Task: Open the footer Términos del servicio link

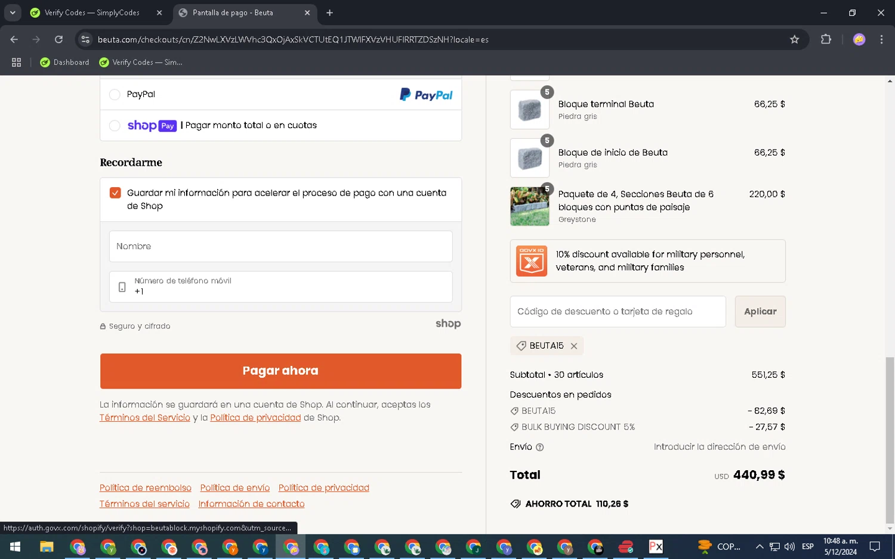Action: pos(144,504)
